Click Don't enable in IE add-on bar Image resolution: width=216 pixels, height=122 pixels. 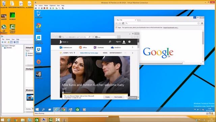pyautogui.click(x=118, y=97)
